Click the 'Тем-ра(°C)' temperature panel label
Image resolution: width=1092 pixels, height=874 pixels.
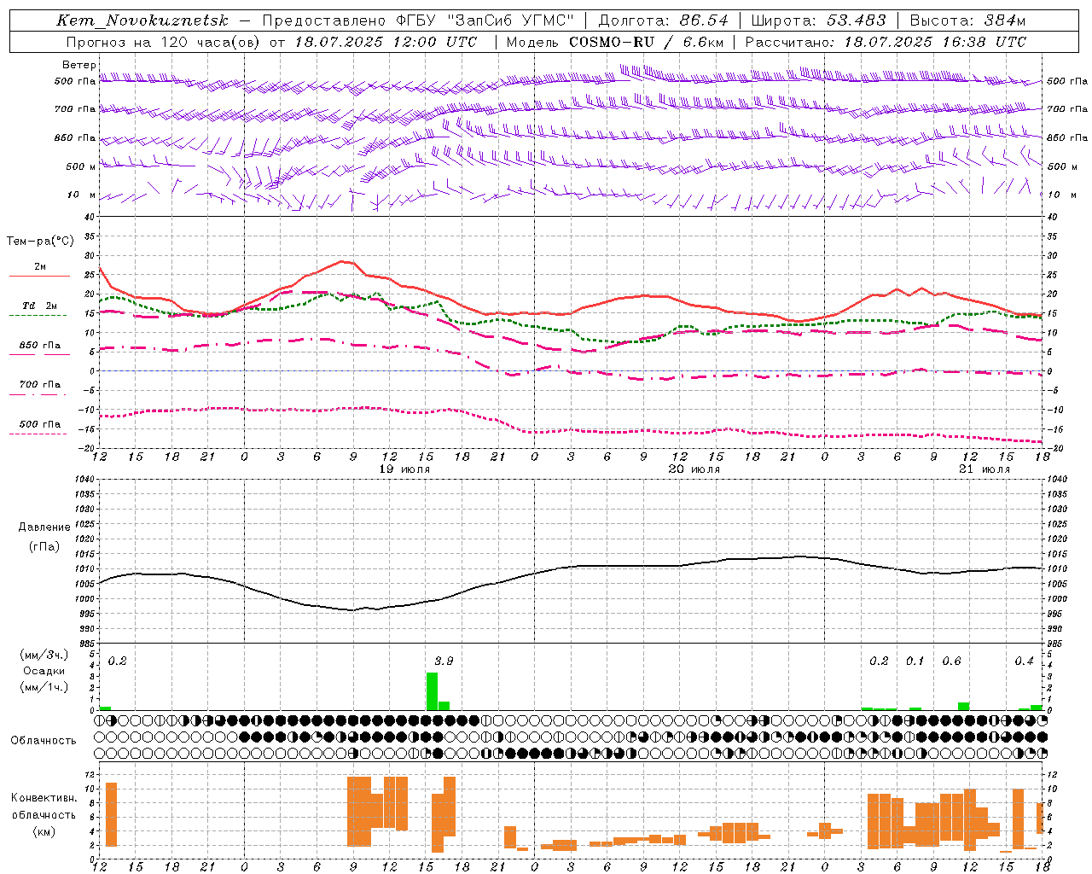[40, 242]
